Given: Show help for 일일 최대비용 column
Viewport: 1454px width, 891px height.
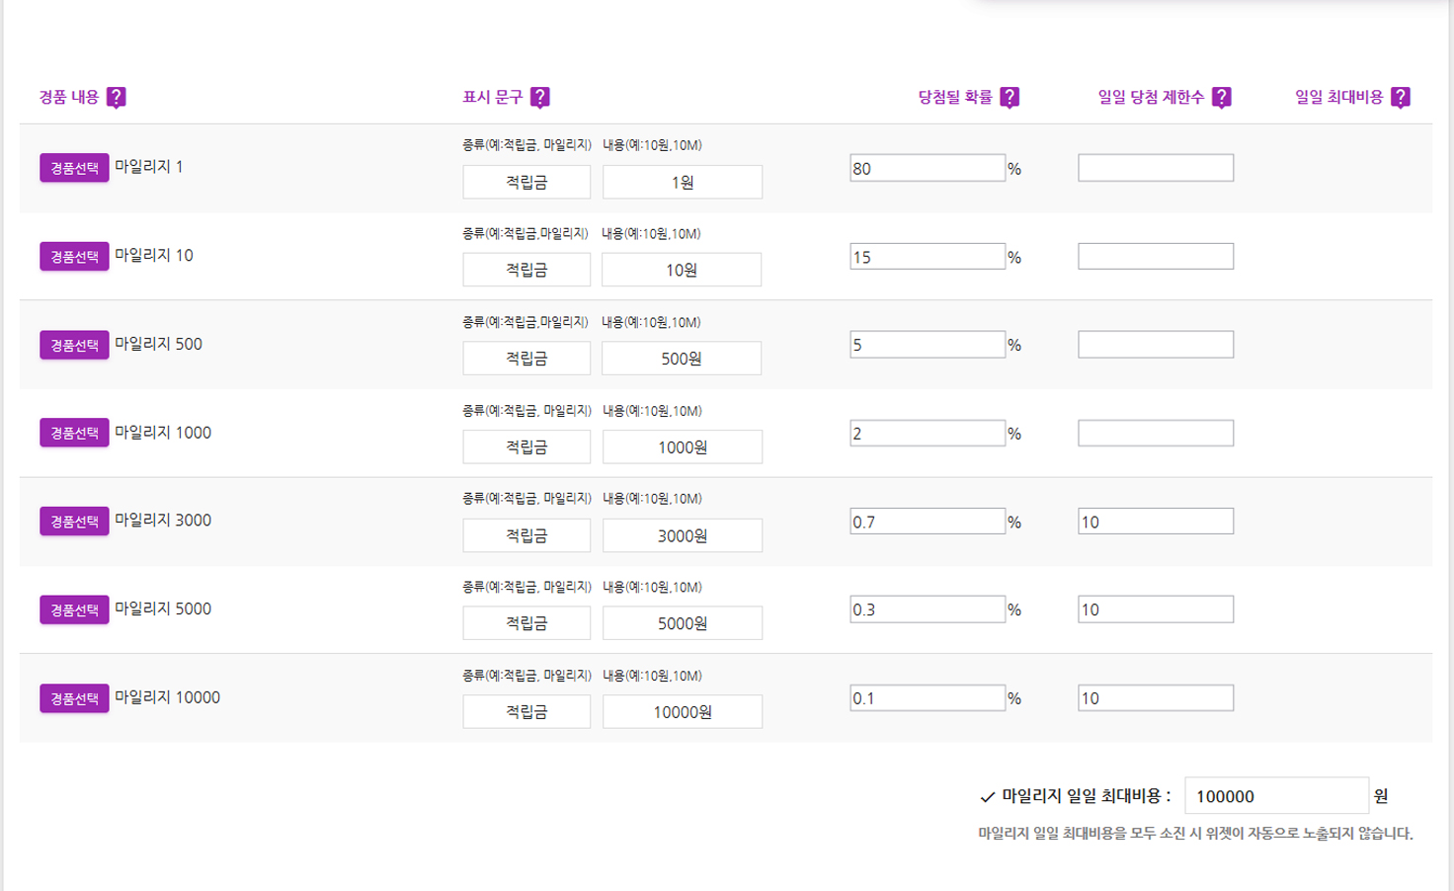Looking at the screenshot, I should [1400, 97].
